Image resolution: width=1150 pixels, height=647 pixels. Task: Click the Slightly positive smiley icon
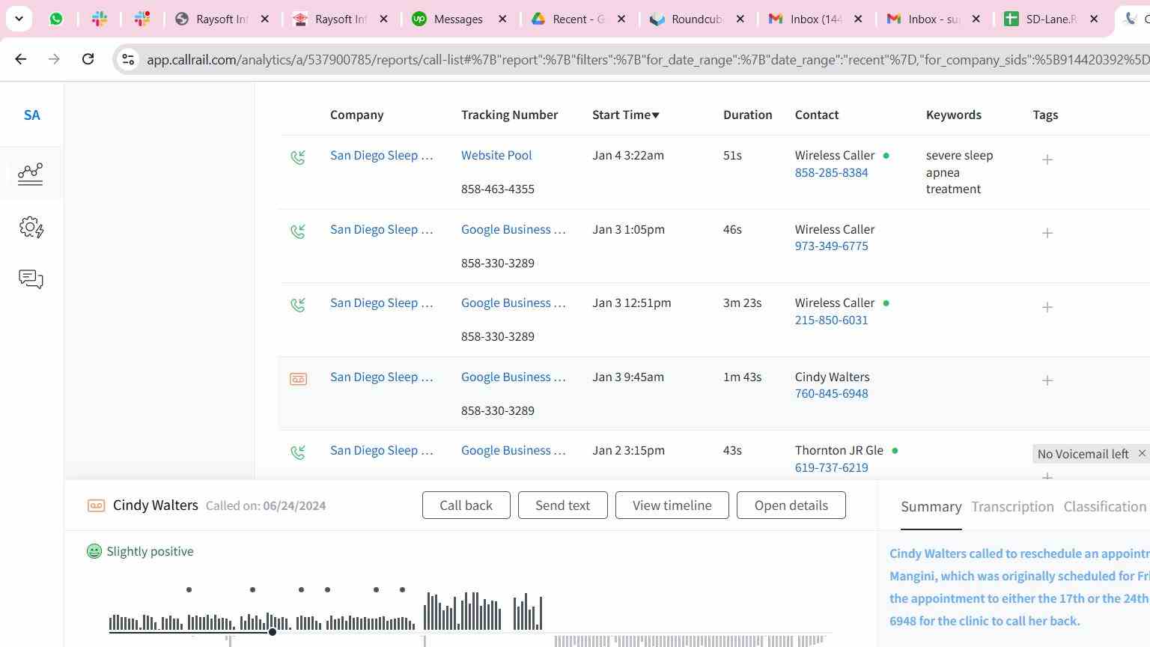[x=94, y=551]
